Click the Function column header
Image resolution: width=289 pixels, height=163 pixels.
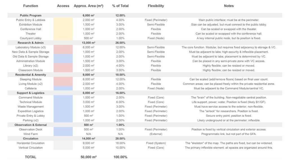[30, 6]
